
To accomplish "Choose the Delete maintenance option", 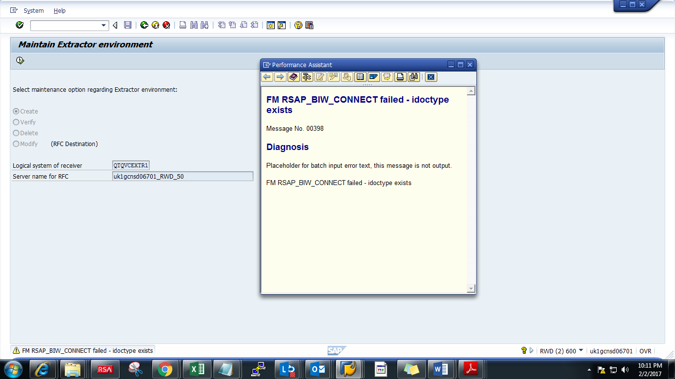I will pos(17,133).
